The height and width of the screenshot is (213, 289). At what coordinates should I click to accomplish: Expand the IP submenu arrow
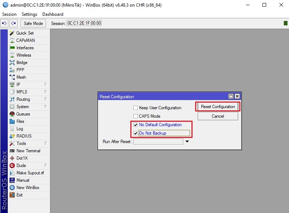pos(46,84)
